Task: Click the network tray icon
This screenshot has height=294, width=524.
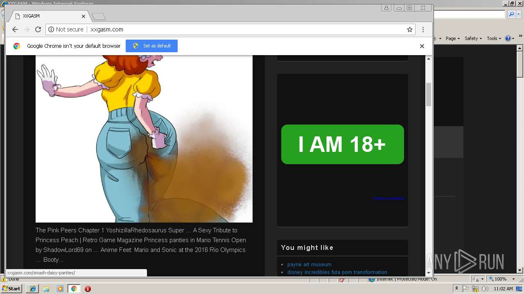Action: [x=475, y=289]
